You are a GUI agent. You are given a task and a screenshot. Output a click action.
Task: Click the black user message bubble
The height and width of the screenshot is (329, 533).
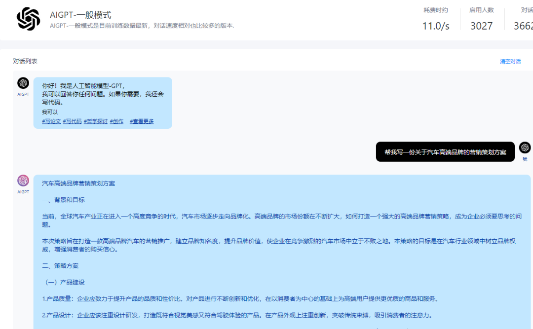click(445, 152)
